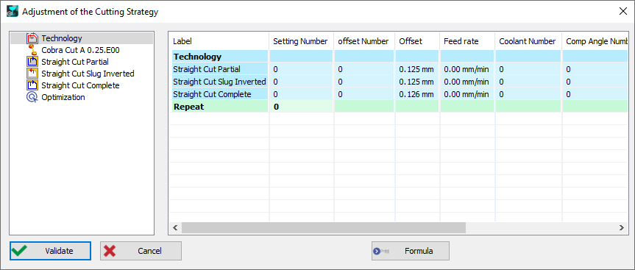This screenshot has width=635, height=270.
Task: Click offset Number cell for Straight Cut Slug Inverted
Action: pyautogui.click(x=364, y=82)
